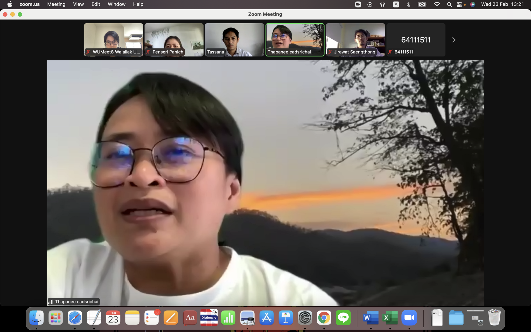Click the date and time display

(x=502, y=4)
